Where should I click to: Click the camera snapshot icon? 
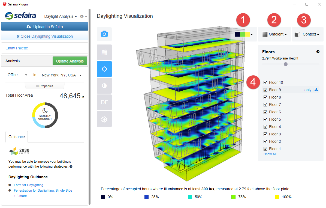104,34
